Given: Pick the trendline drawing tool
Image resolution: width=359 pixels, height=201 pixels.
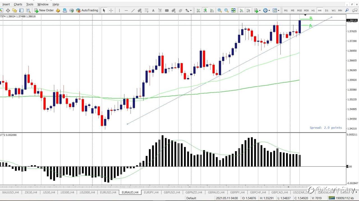Looking at the screenshot, I should point(133,10).
